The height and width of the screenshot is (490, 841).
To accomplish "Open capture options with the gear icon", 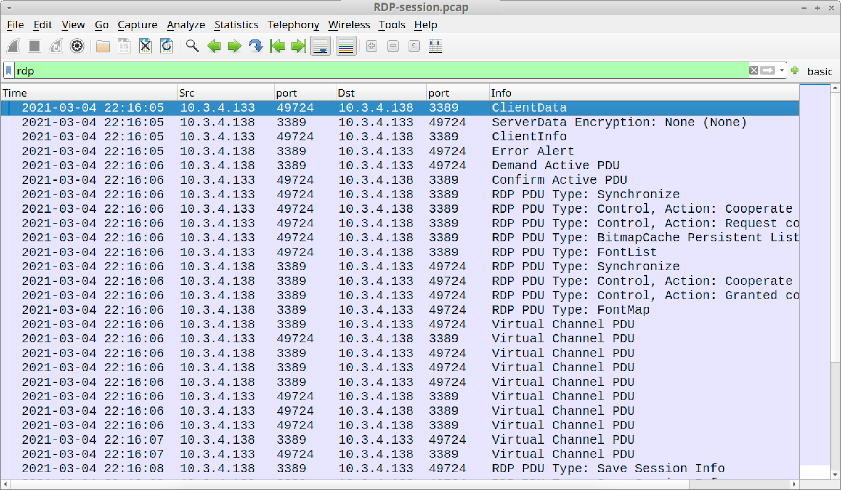I will [x=77, y=46].
